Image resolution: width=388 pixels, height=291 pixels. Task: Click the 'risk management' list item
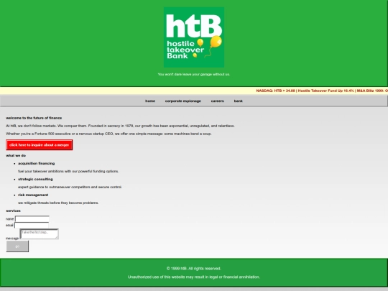click(33, 195)
